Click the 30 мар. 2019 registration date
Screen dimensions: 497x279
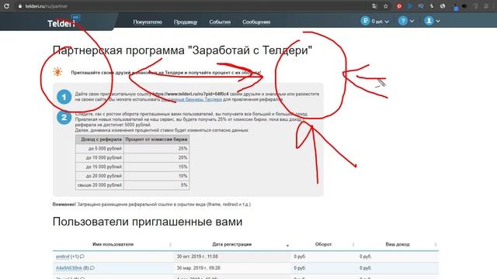[199, 268]
